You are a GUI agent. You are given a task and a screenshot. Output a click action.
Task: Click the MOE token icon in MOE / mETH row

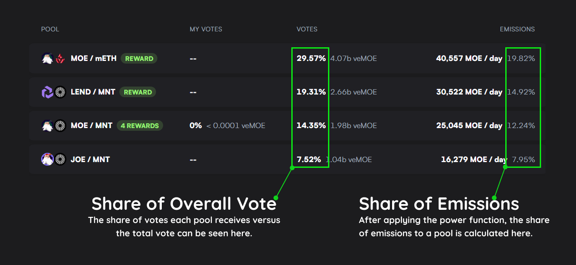pyautogui.click(x=47, y=58)
